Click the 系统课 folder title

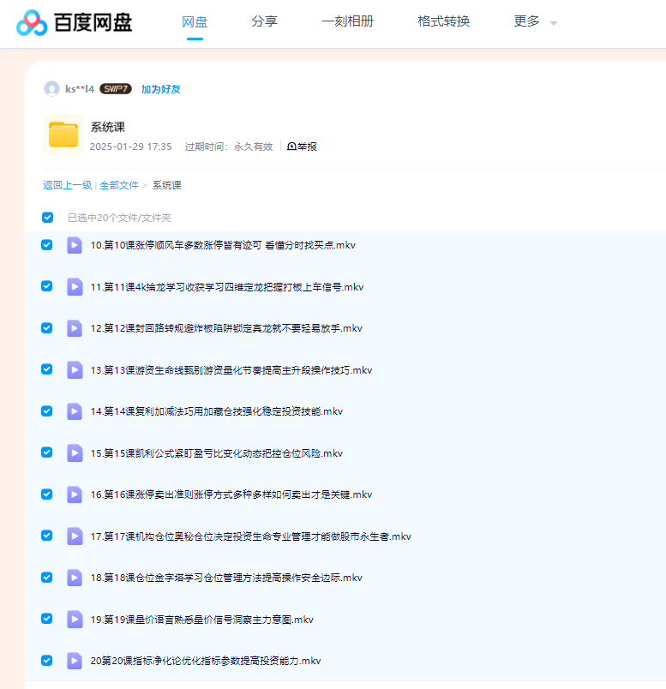click(108, 127)
